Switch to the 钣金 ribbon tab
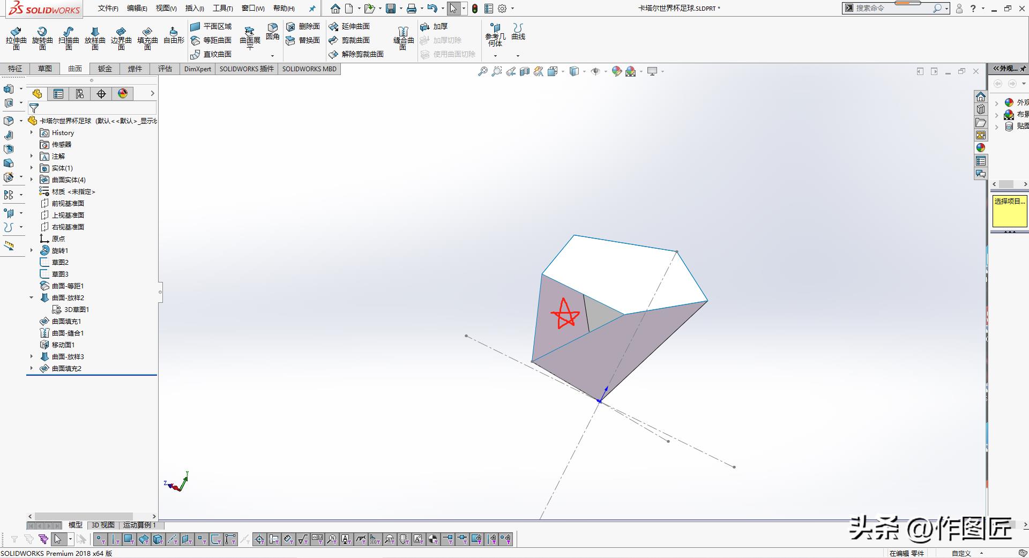 pos(105,69)
